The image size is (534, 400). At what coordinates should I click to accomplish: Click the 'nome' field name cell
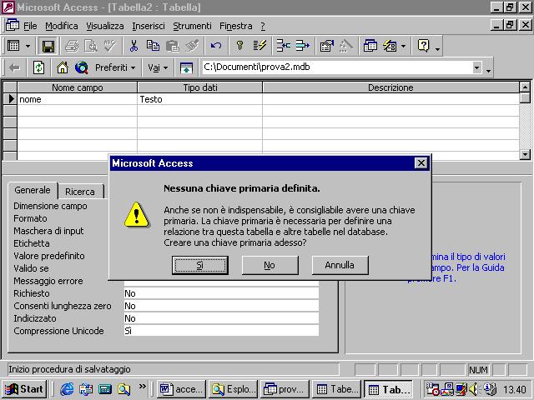coord(78,99)
